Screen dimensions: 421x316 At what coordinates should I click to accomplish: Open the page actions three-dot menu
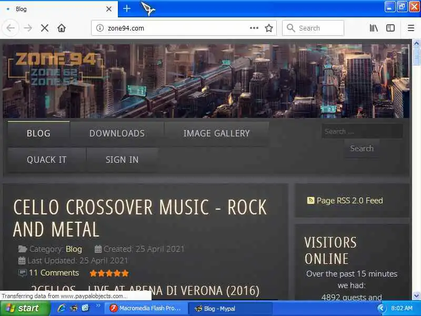pyautogui.click(x=254, y=28)
